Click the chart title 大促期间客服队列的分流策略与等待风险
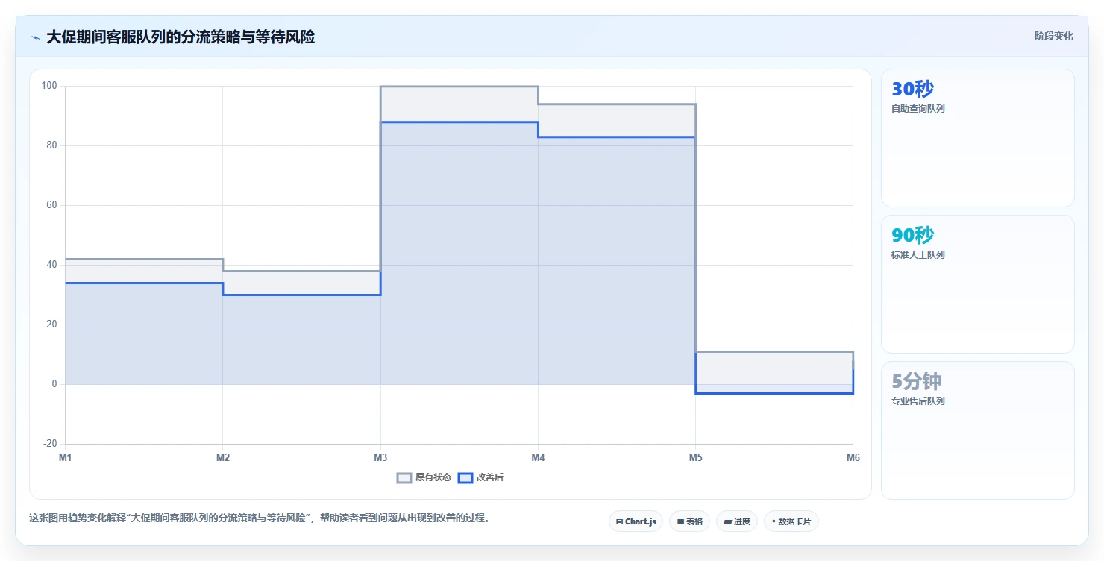This screenshot has height=561, width=1104. 181,37
